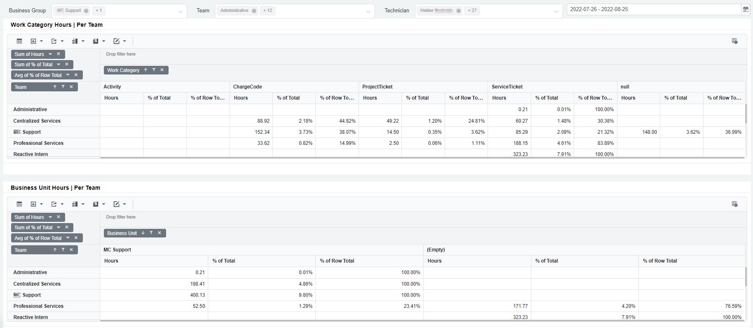Filter the Work Category field chip

tap(154, 70)
